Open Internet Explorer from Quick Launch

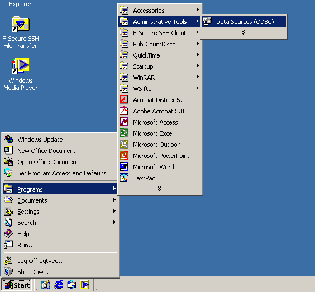pos(59,285)
